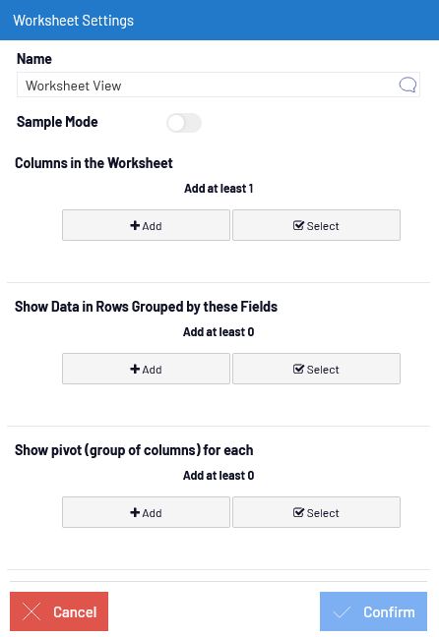Add a column to the worksheet

pos(146,225)
